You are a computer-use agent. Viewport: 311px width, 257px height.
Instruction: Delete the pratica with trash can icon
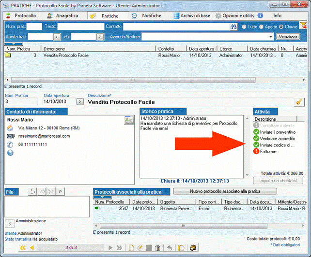pyautogui.click(x=158, y=248)
